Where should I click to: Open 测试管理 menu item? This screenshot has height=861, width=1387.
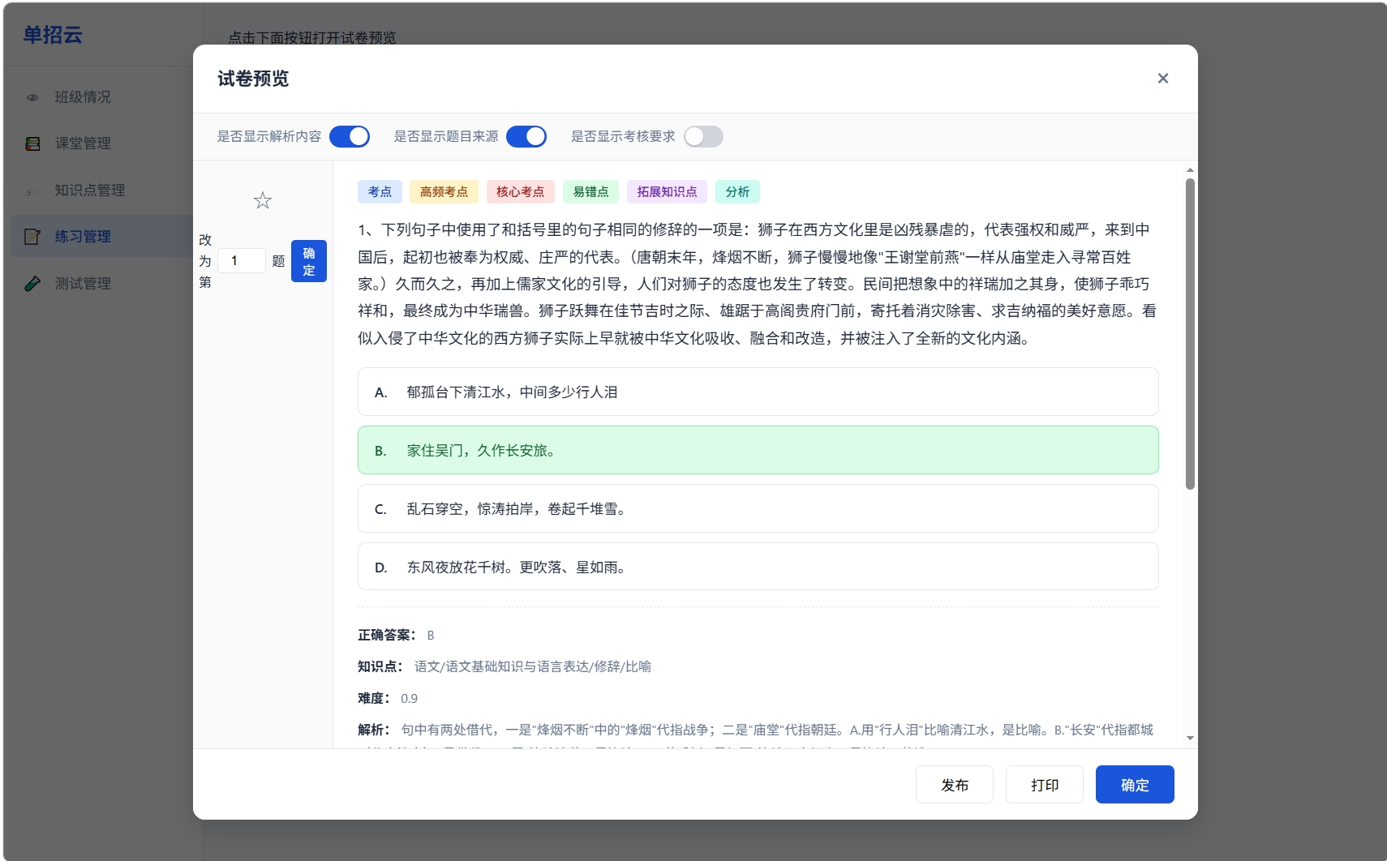point(101,284)
